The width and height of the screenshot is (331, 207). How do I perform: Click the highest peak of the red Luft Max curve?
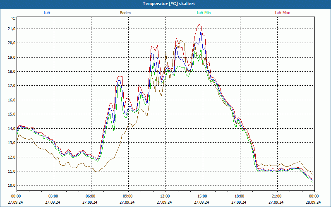(200, 24)
